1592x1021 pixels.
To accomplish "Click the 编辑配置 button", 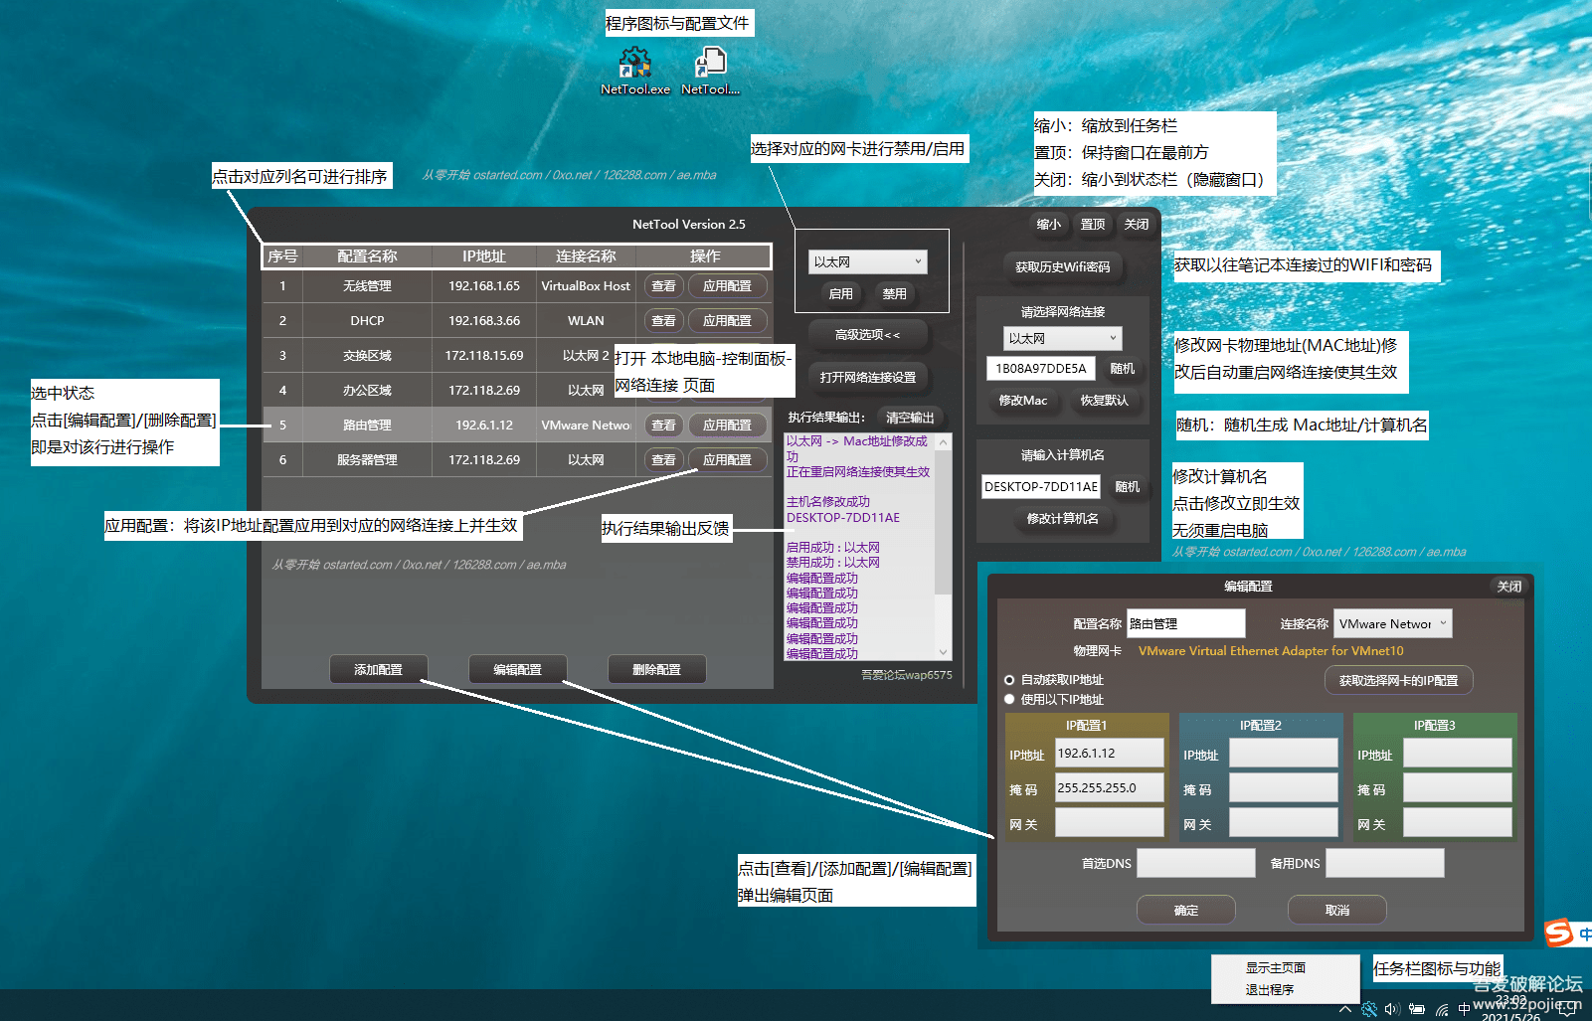I will coord(517,670).
